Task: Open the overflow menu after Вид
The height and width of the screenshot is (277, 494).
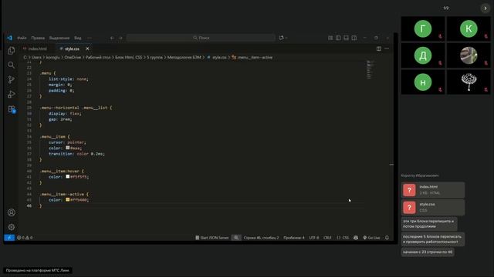Action: [x=90, y=38]
